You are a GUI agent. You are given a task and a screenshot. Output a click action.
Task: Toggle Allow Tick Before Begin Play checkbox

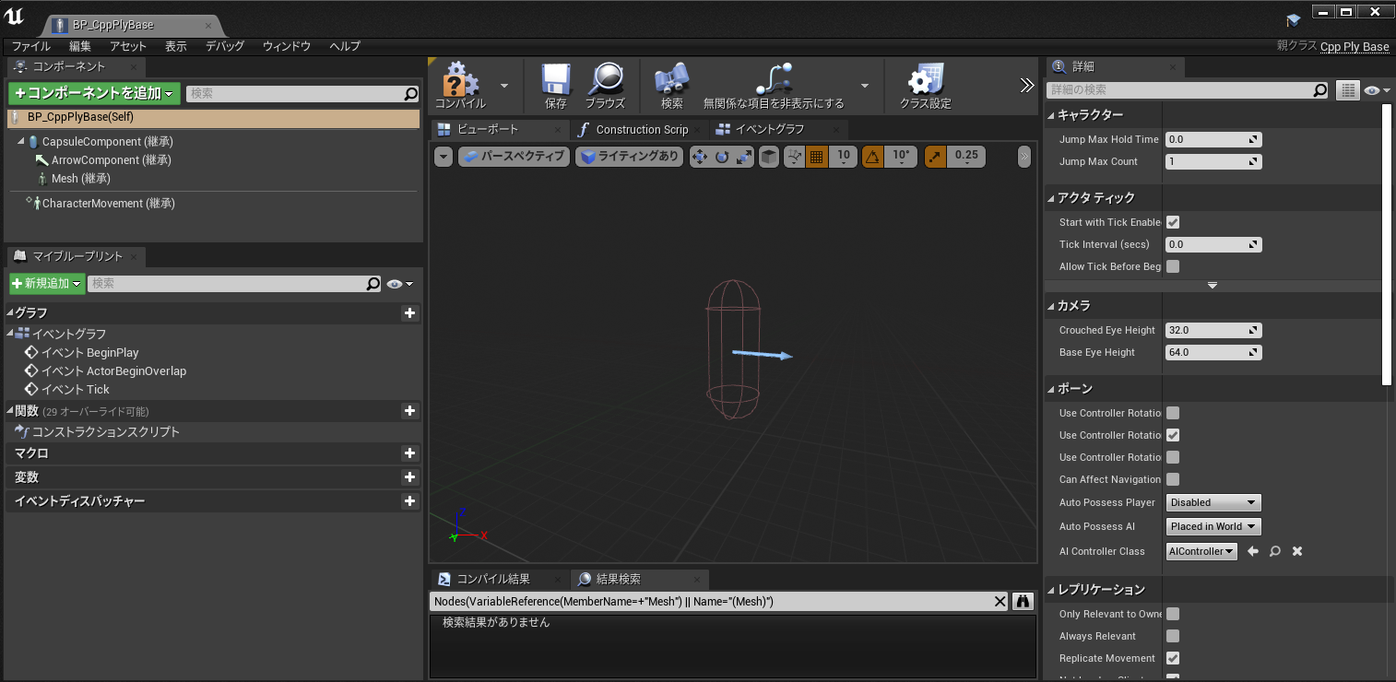click(x=1173, y=266)
